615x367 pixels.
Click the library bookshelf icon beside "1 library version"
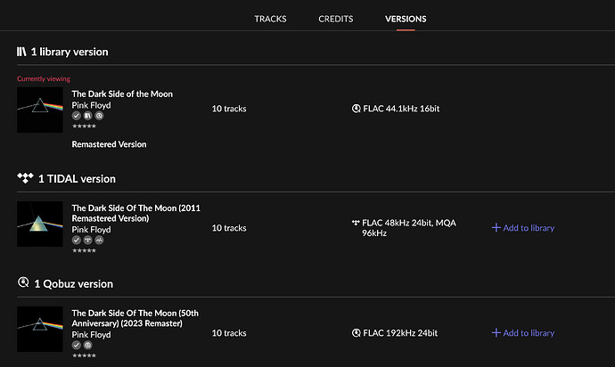tap(21, 52)
